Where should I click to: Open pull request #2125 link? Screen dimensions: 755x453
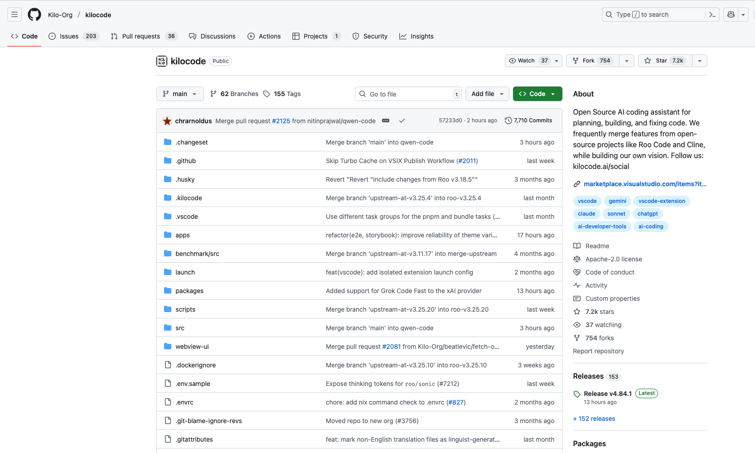click(x=281, y=121)
